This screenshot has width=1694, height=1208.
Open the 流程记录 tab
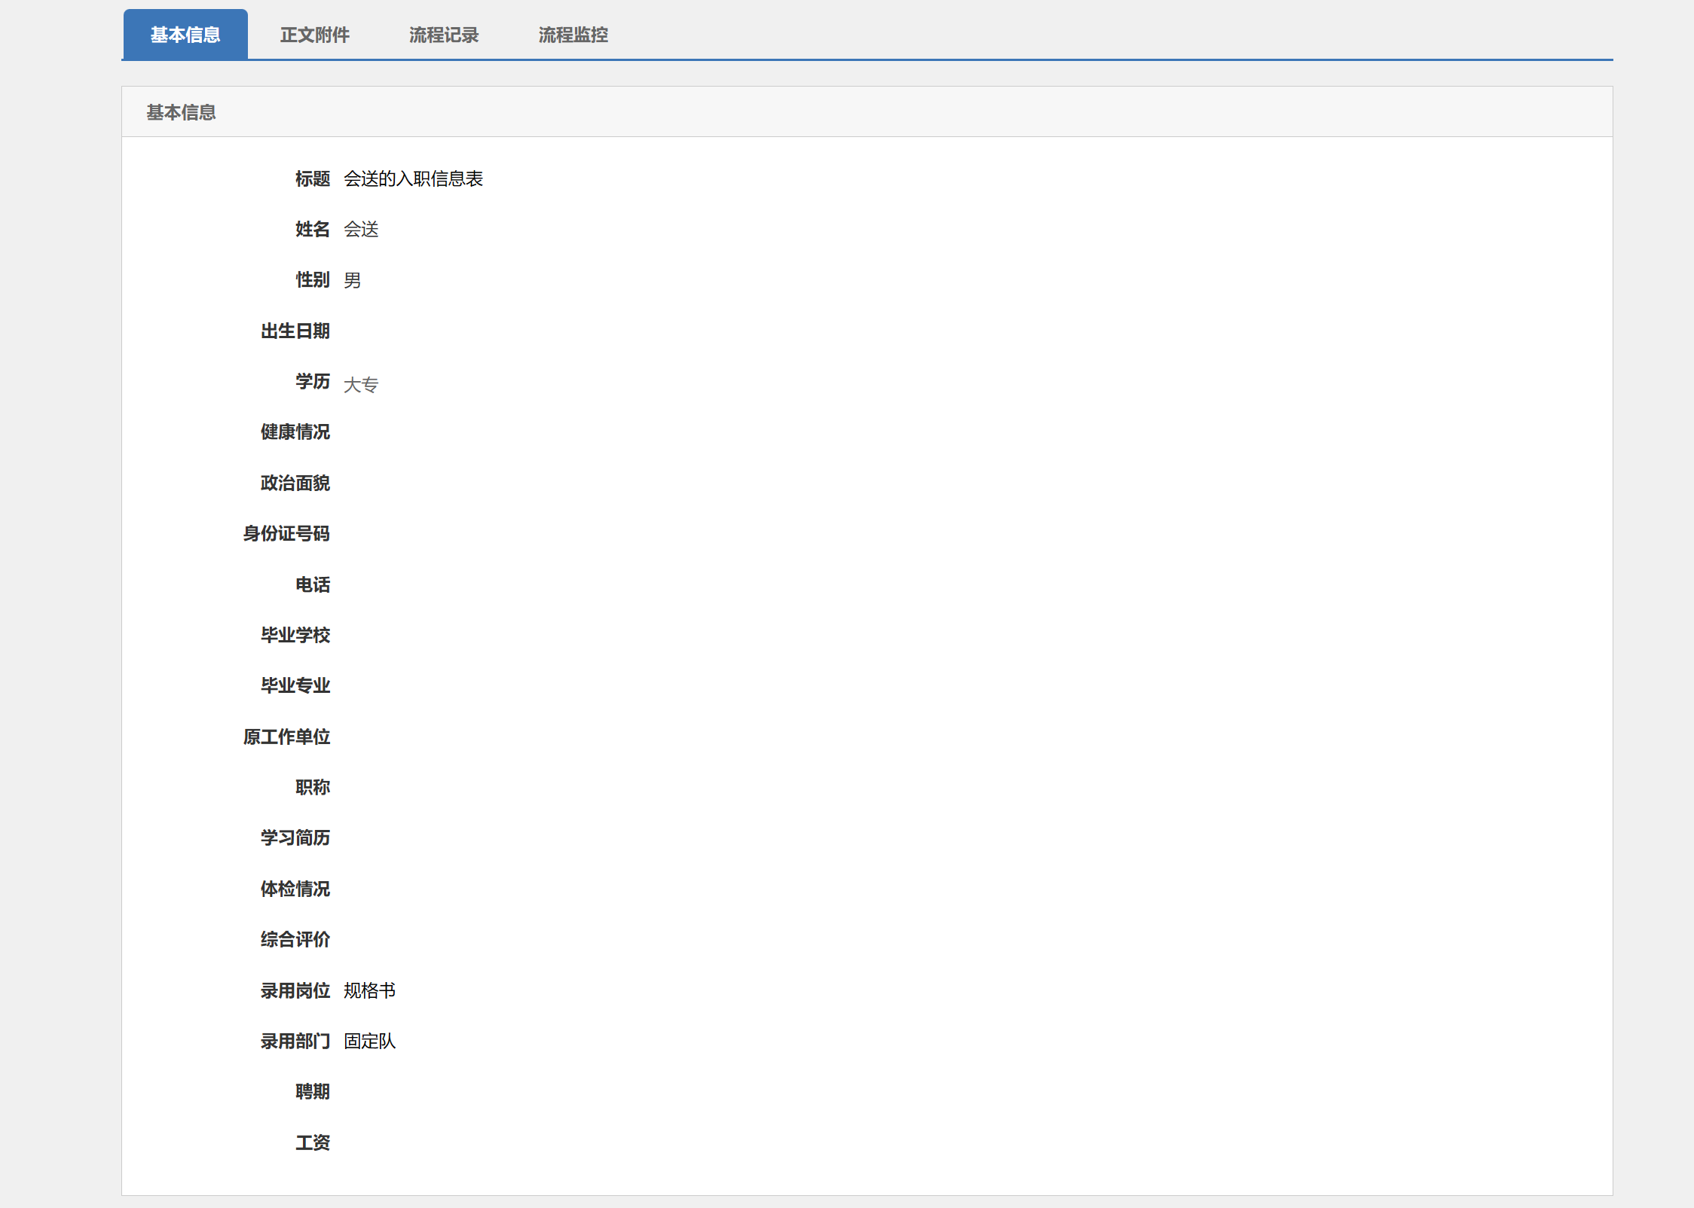[x=444, y=35]
